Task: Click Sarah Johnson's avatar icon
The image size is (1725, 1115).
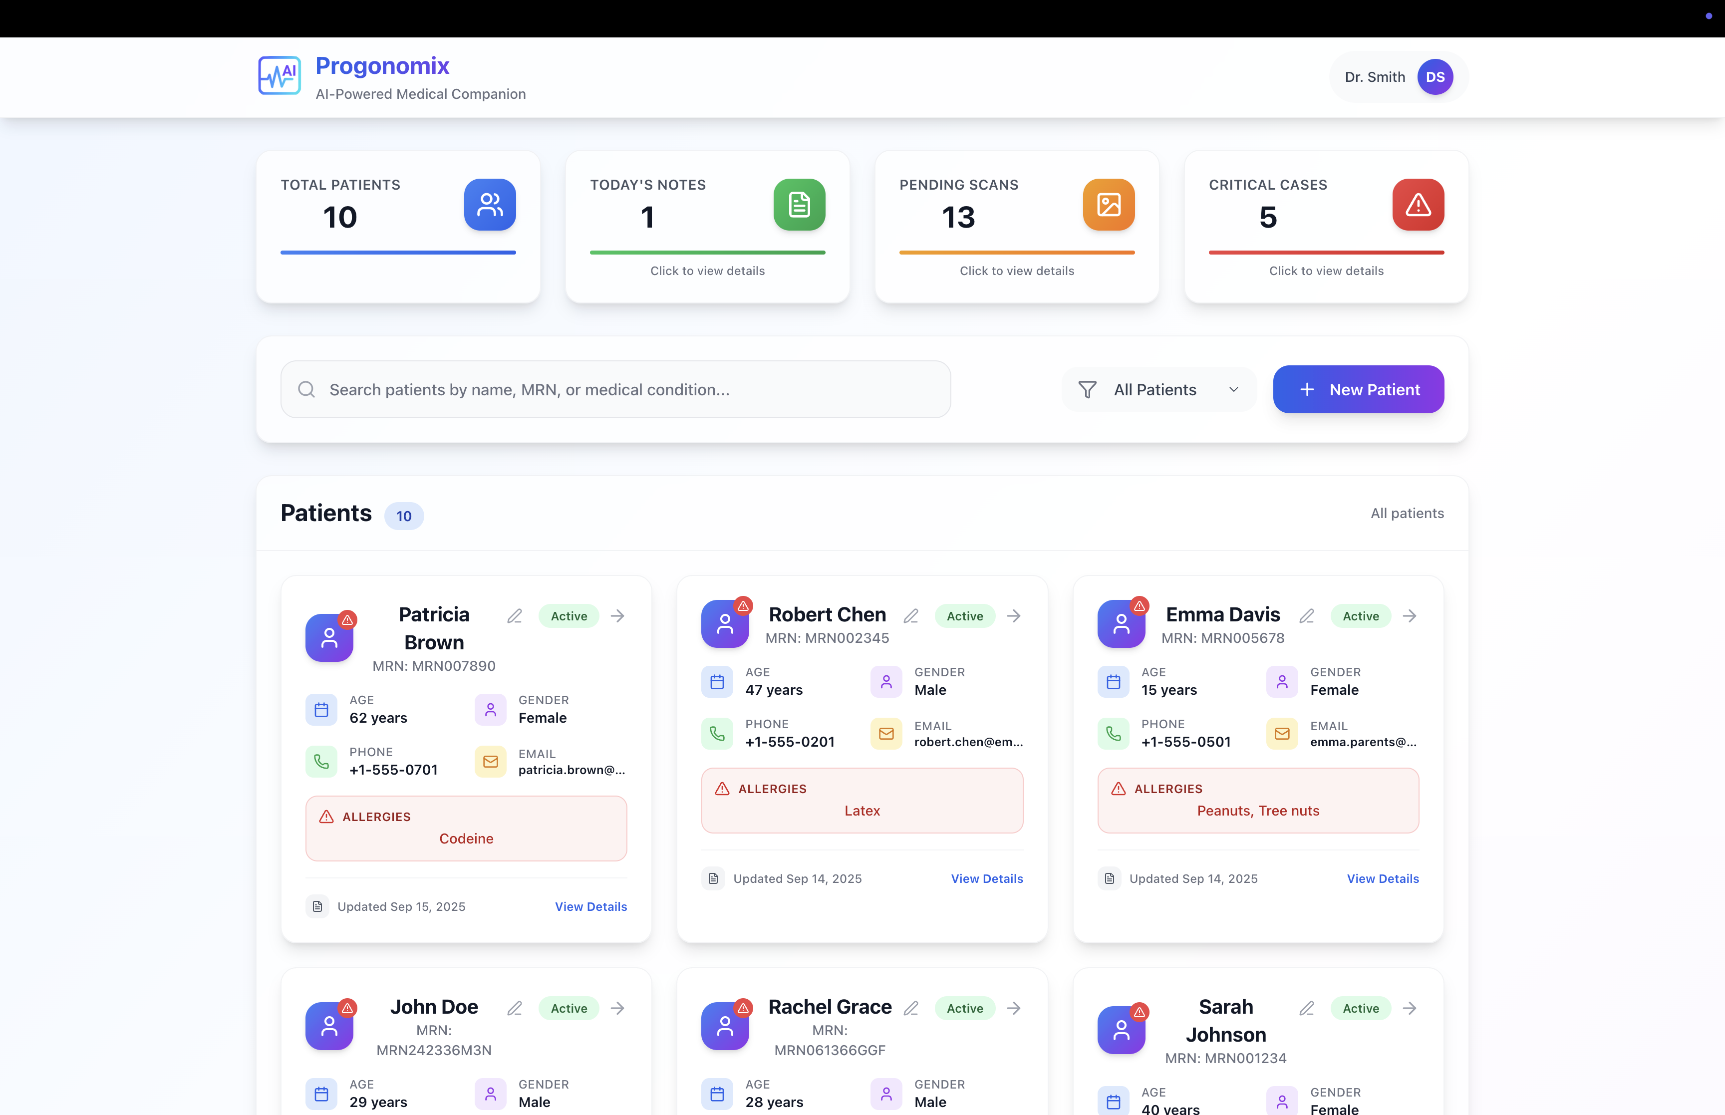Action: pyautogui.click(x=1121, y=1029)
